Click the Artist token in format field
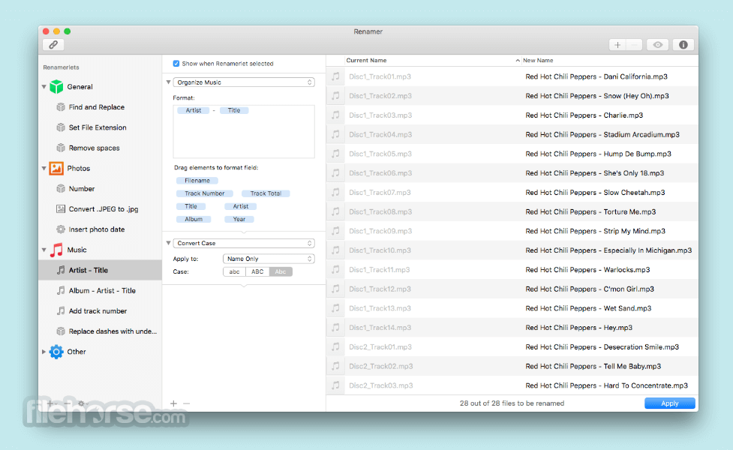The width and height of the screenshot is (733, 450). coord(193,110)
